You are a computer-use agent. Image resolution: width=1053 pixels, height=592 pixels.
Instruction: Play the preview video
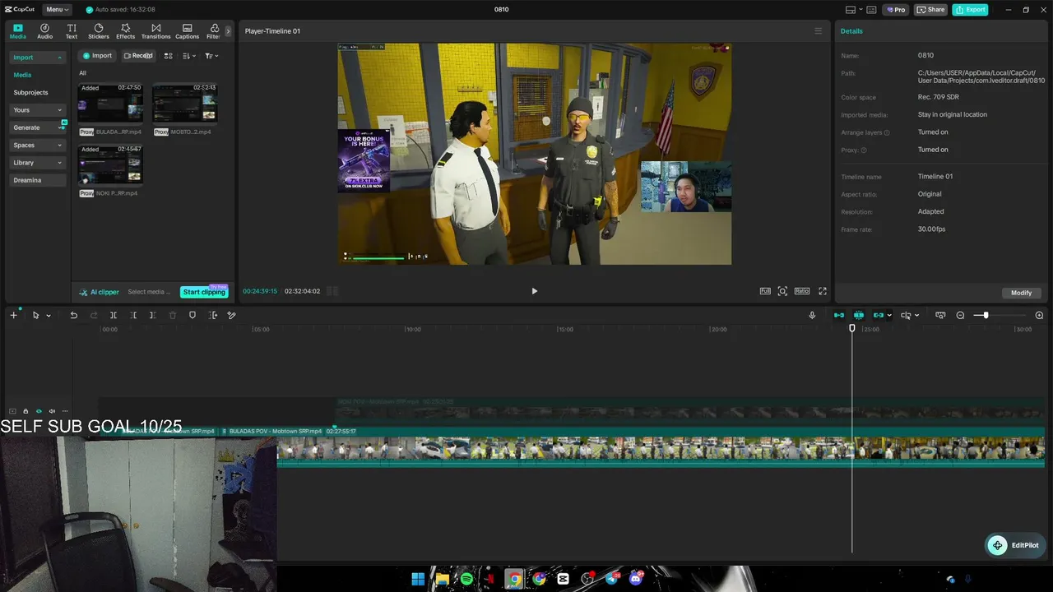(x=534, y=291)
